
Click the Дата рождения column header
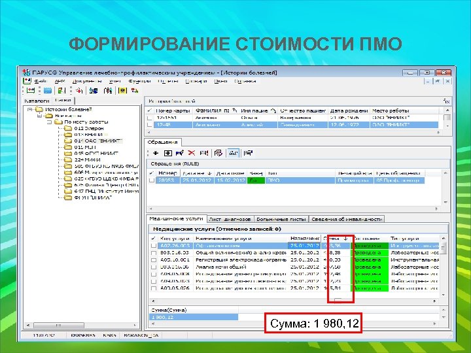pyautogui.click(x=349, y=110)
